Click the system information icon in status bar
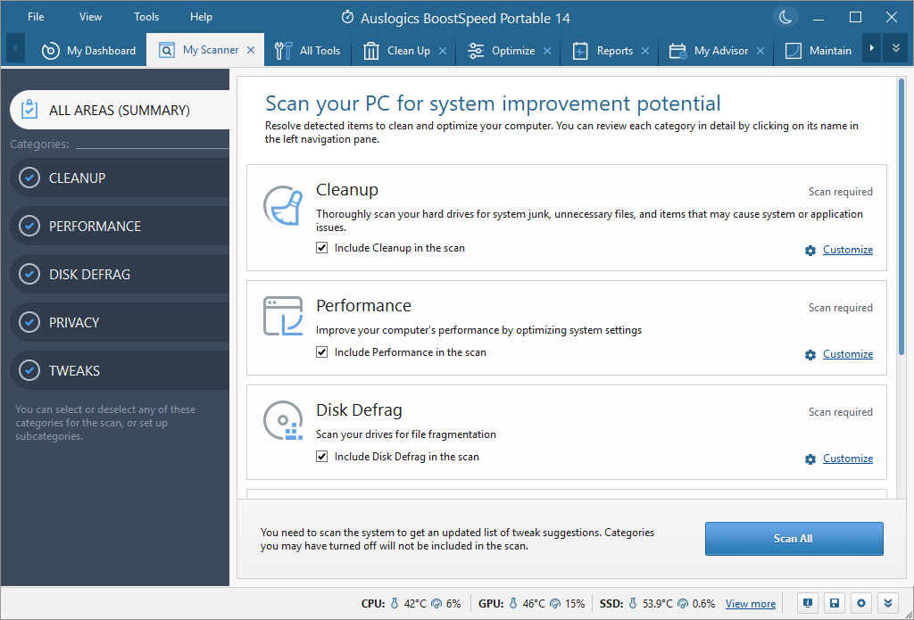This screenshot has width=914, height=620. pyautogui.click(x=808, y=603)
